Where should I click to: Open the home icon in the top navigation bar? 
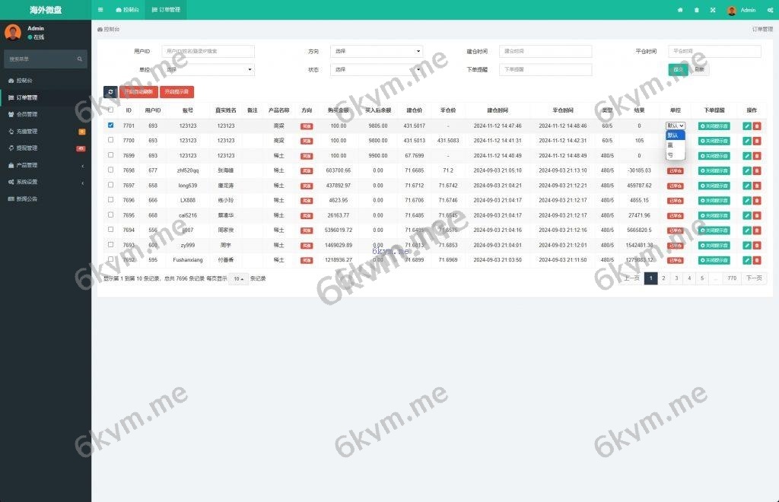pos(680,10)
